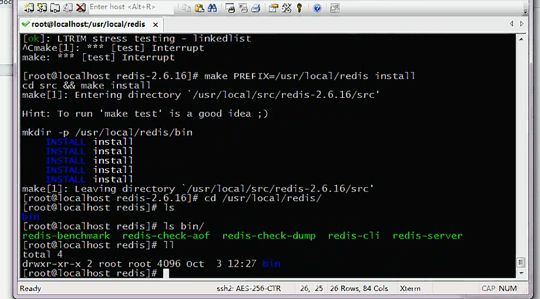Click the terminal scrollbar thumb
This screenshot has width=540, height=299.
[520, 262]
